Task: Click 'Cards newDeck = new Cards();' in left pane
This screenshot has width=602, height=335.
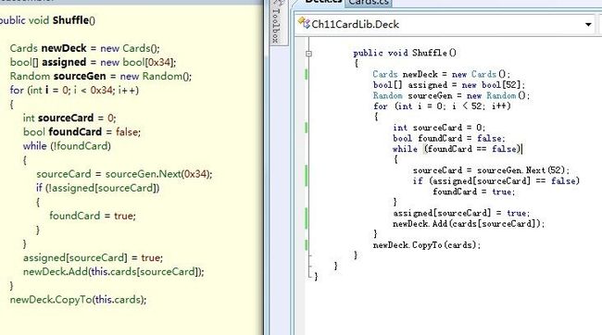Action: point(85,48)
